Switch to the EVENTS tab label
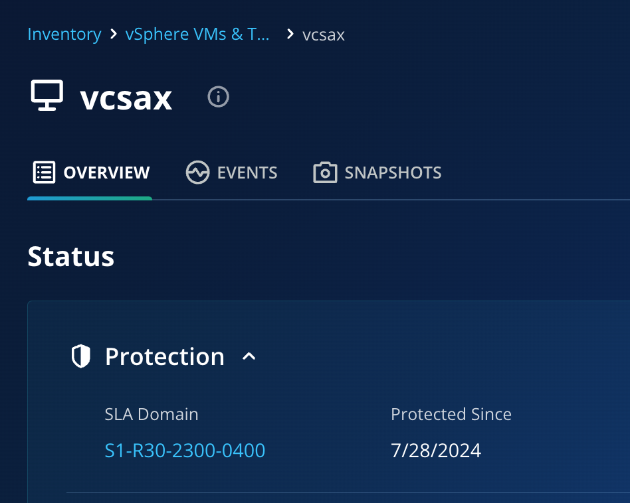Screen dimensions: 630x503 (247, 173)
